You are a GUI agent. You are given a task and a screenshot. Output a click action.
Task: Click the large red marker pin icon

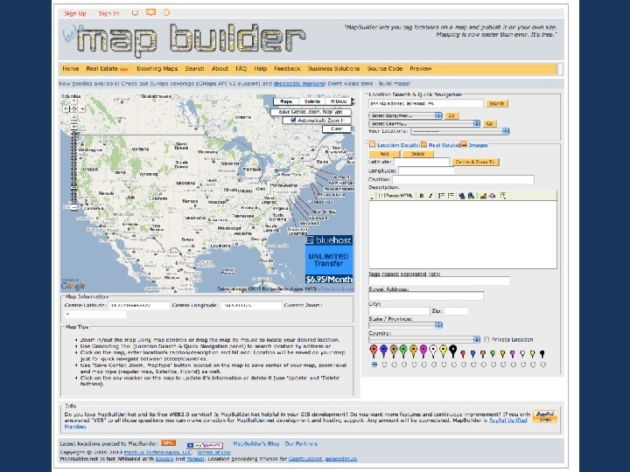point(374,351)
